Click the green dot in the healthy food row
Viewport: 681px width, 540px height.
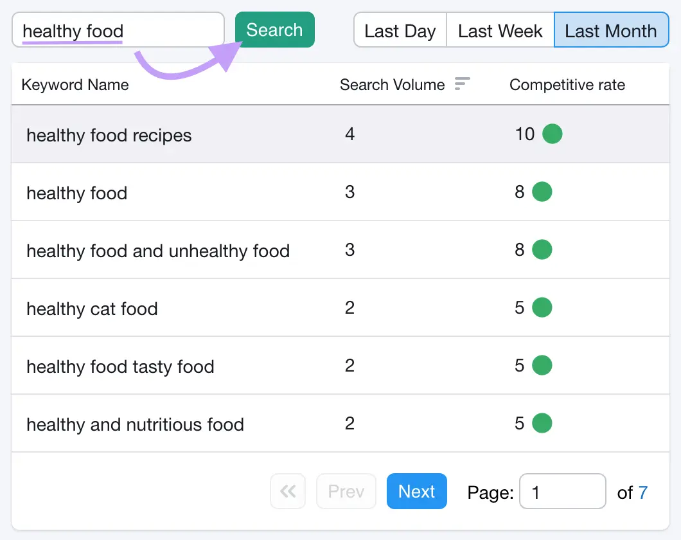542,192
